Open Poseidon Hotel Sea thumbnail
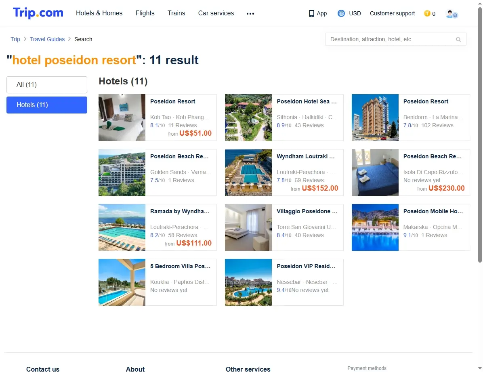 coord(248,118)
